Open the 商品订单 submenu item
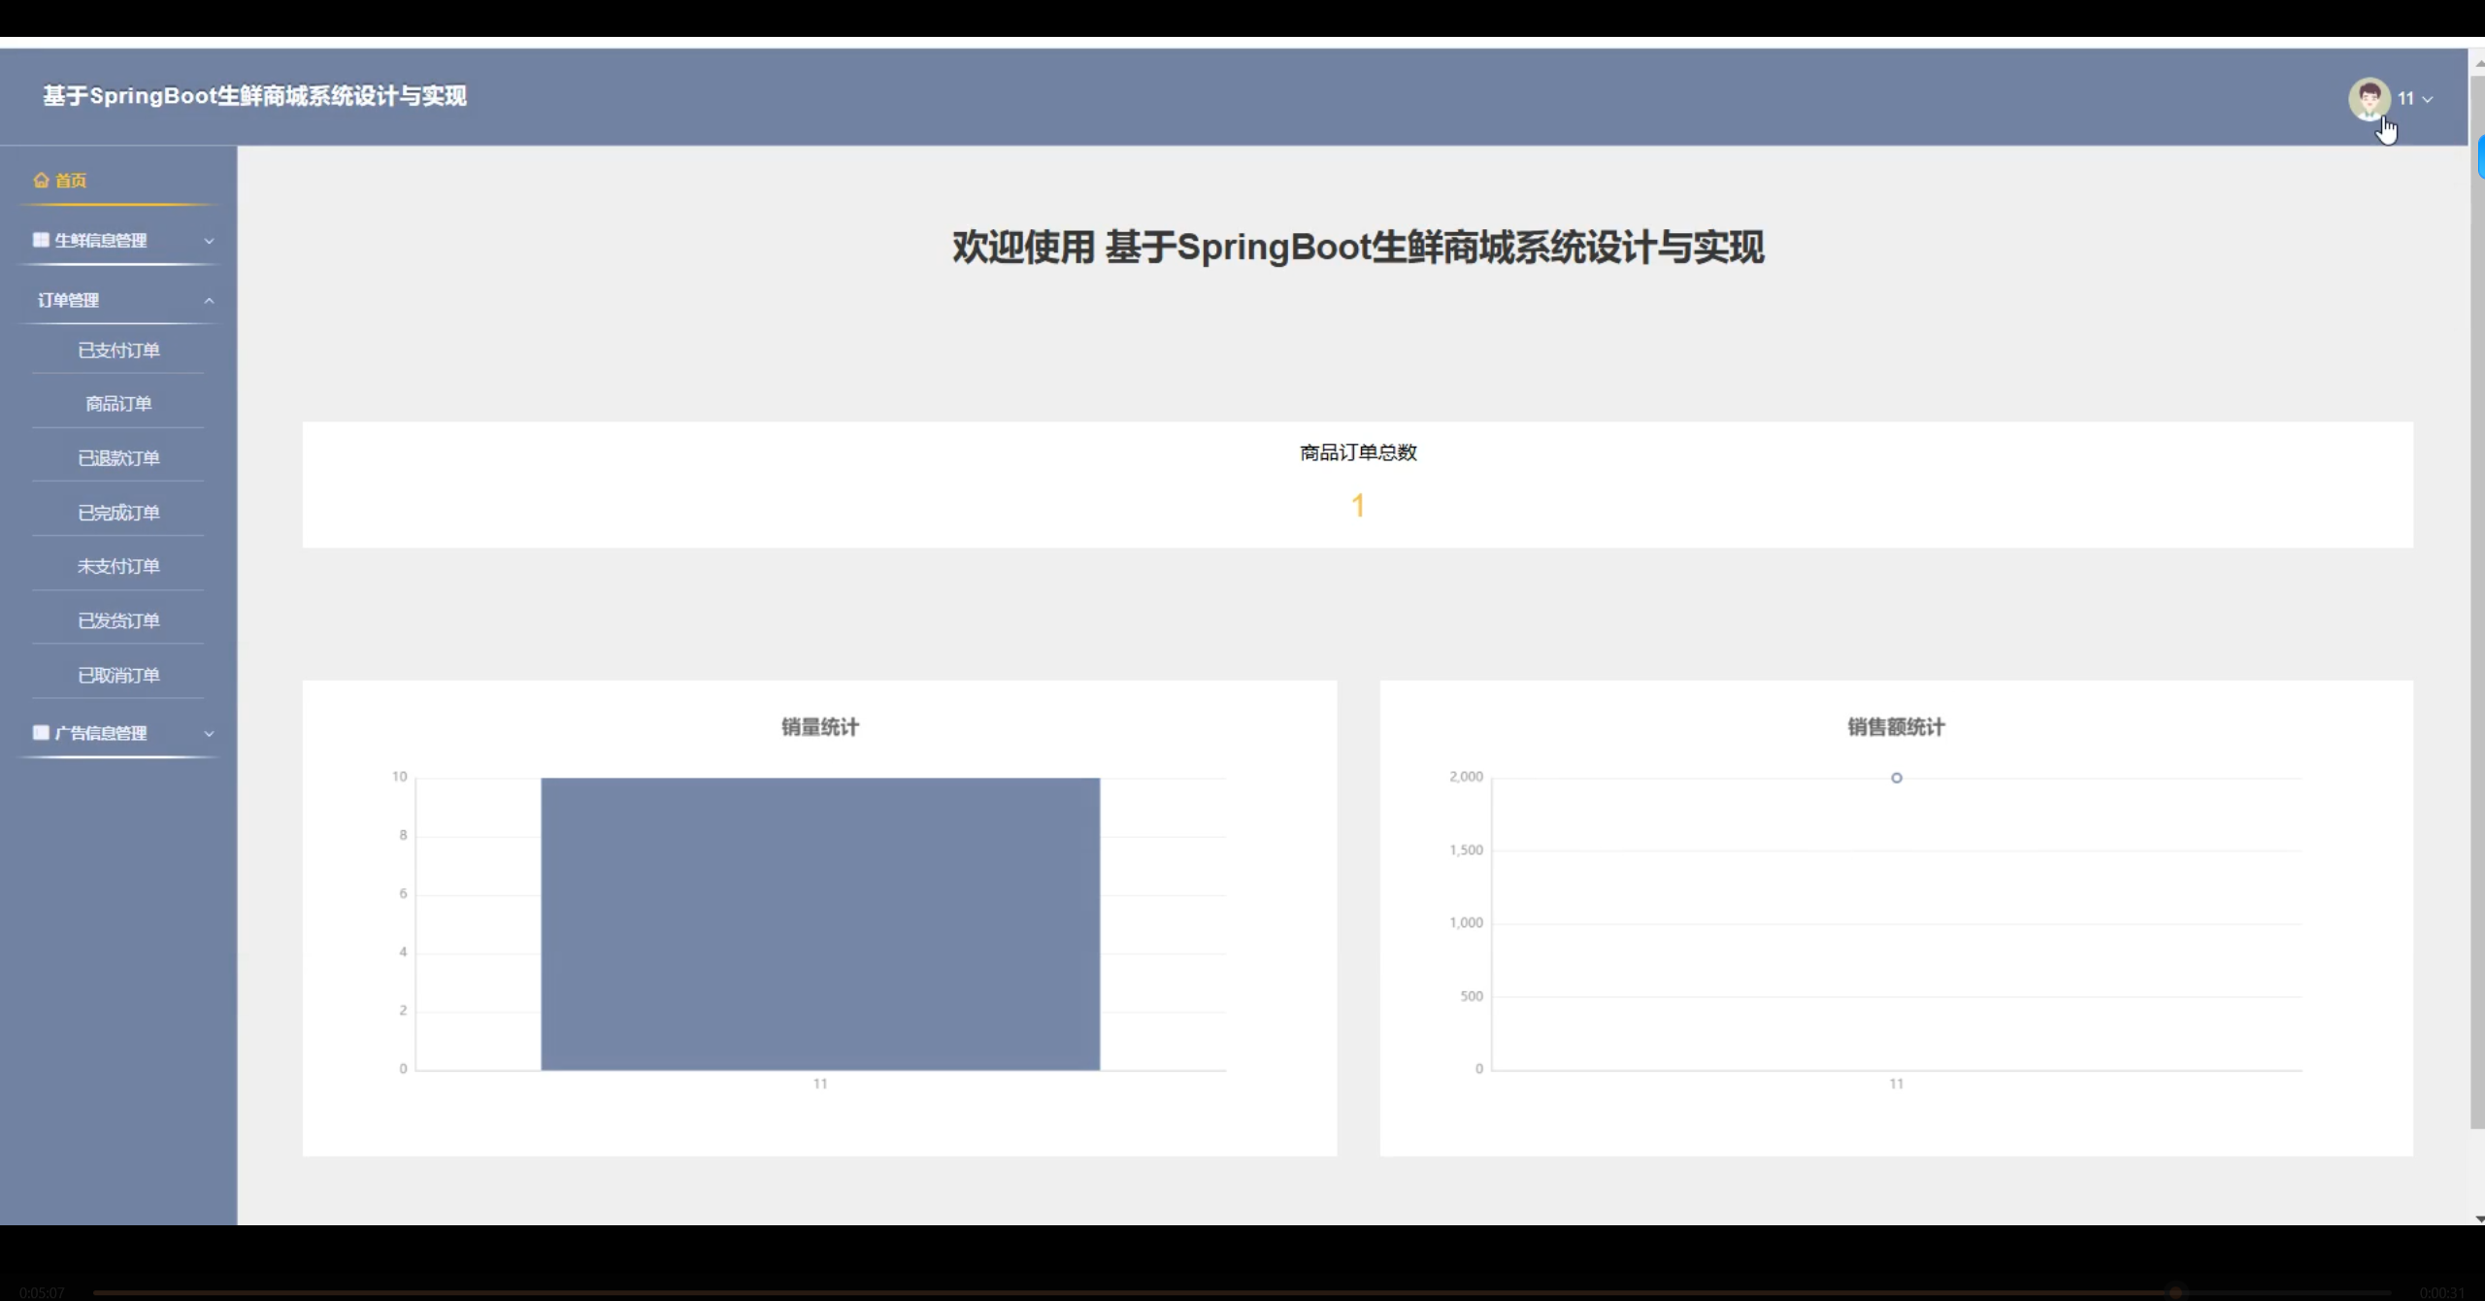This screenshot has height=1301, width=2485. coord(118,403)
